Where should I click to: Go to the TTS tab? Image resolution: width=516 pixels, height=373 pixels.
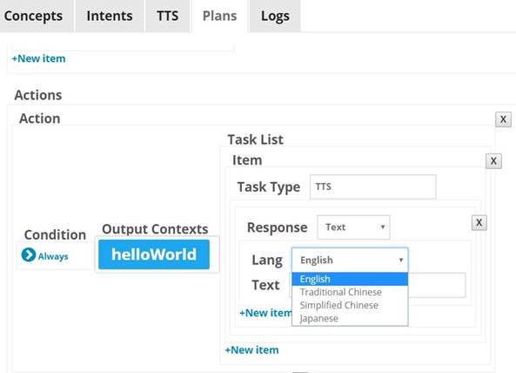pos(167,16)
